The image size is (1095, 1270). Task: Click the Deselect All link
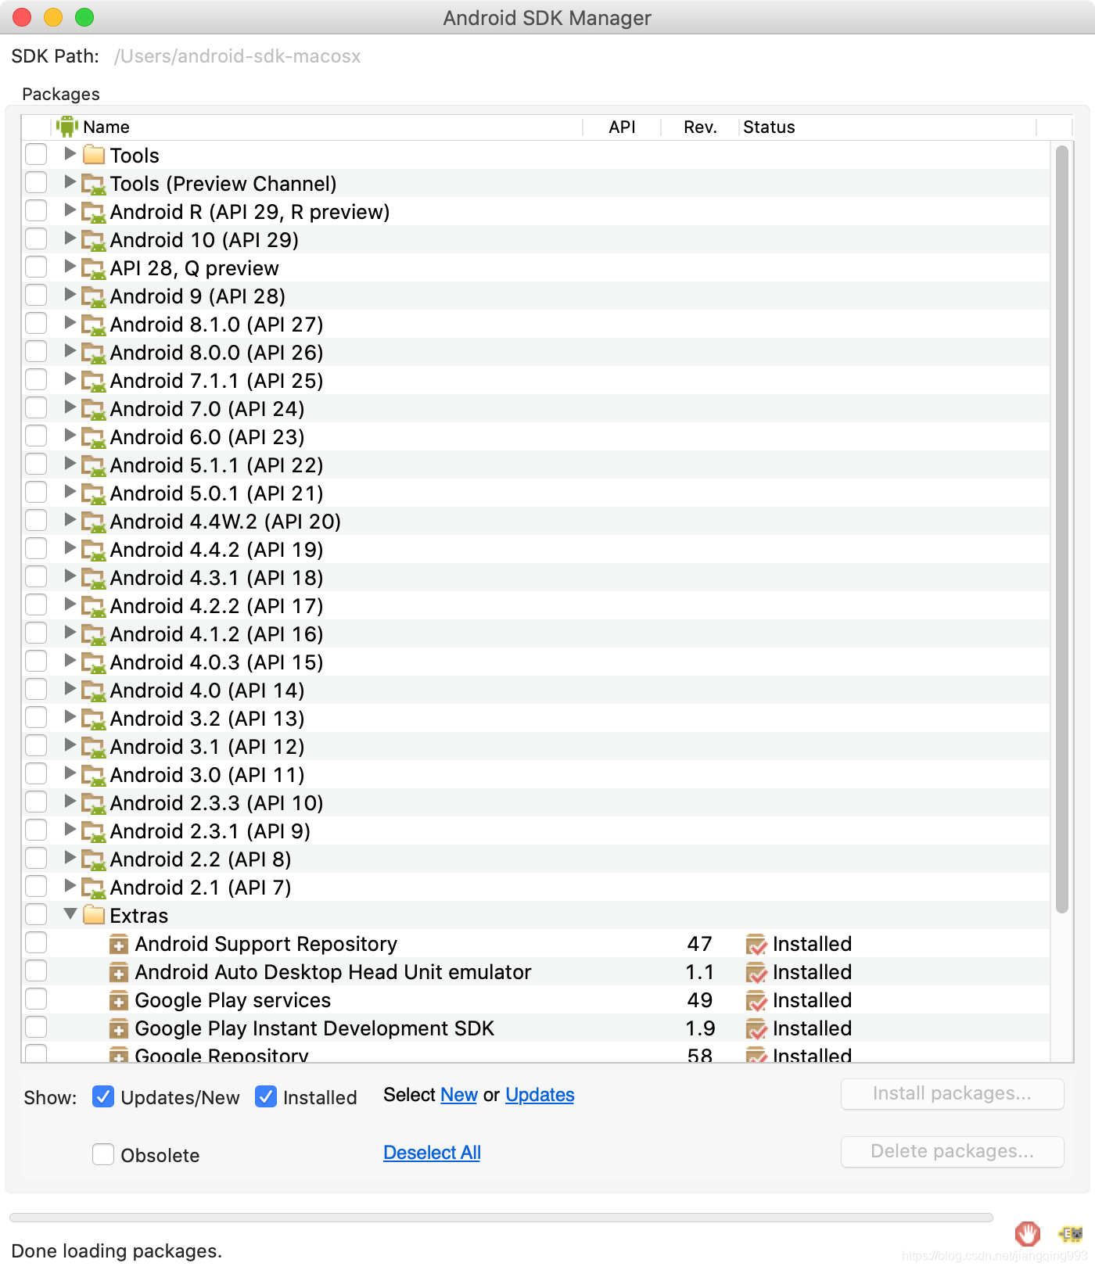click(432, 1153)
